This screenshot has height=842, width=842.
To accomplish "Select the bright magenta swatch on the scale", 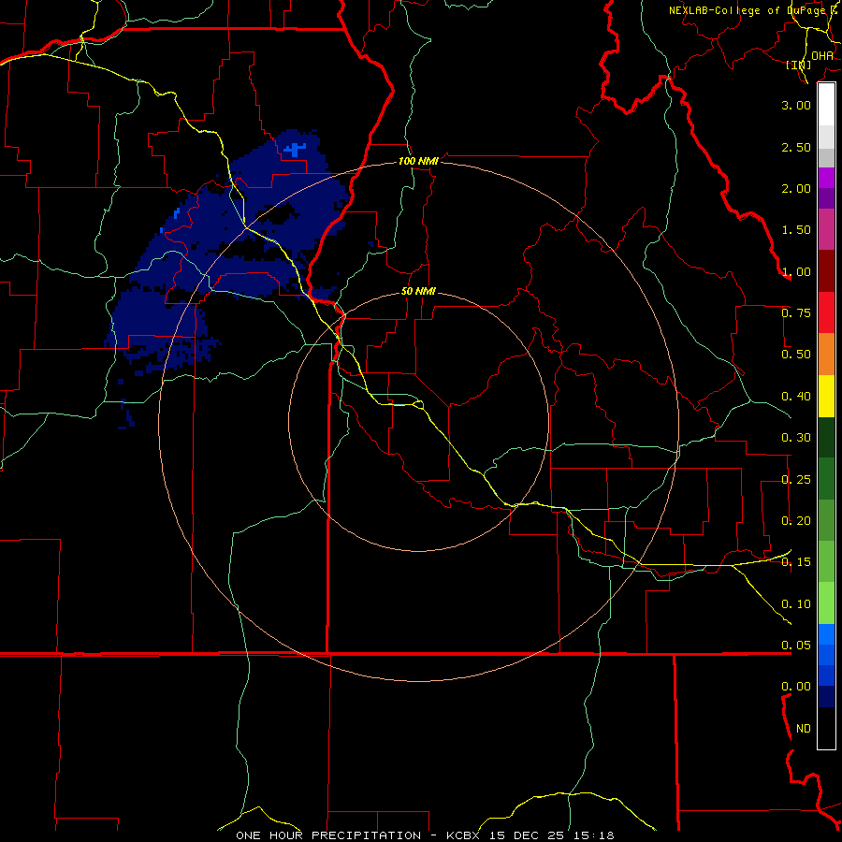I will pos(826,179).
